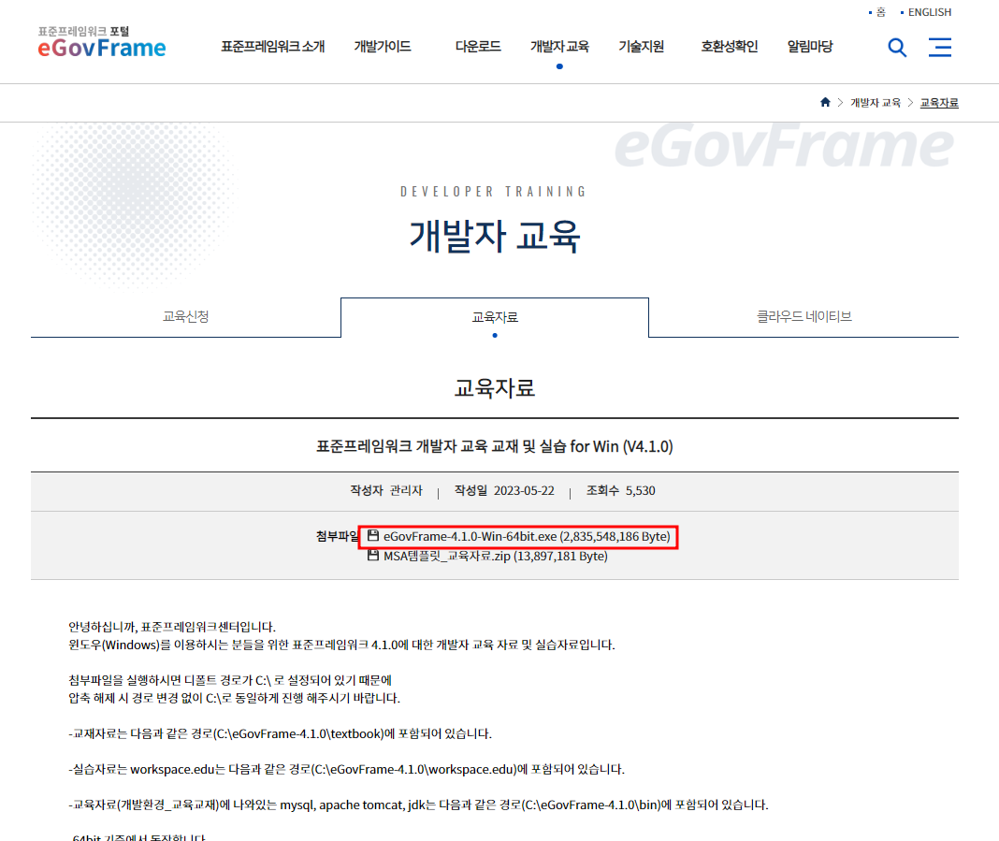Click the disk icon beside MSA템플릿_교육자료.zip
Viewport: 999px width, 841px height.
373,556
